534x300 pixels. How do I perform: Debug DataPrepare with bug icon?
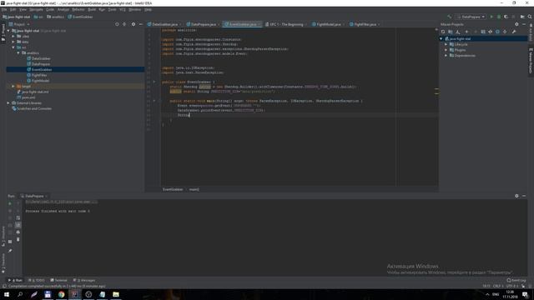pos(499,17)
